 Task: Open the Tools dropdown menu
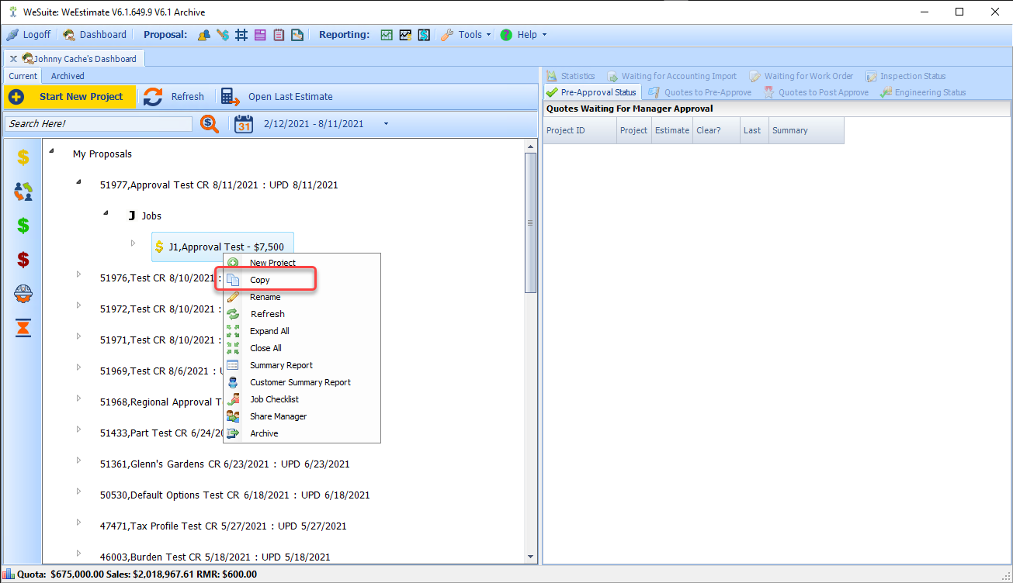tap(466, 35)
